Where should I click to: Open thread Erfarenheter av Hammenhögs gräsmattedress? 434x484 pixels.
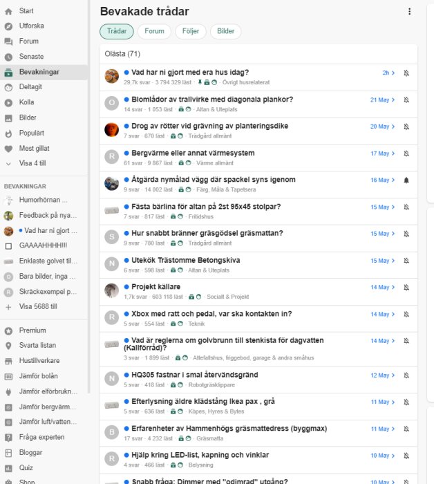(229, 429)
